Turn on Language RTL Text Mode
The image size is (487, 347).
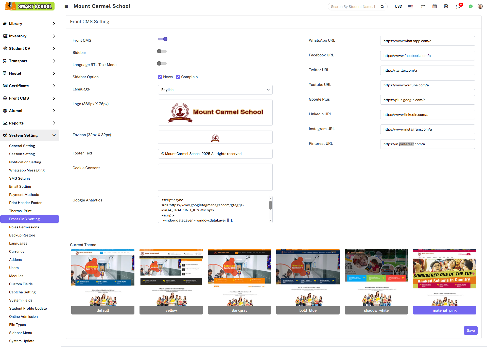162,63
